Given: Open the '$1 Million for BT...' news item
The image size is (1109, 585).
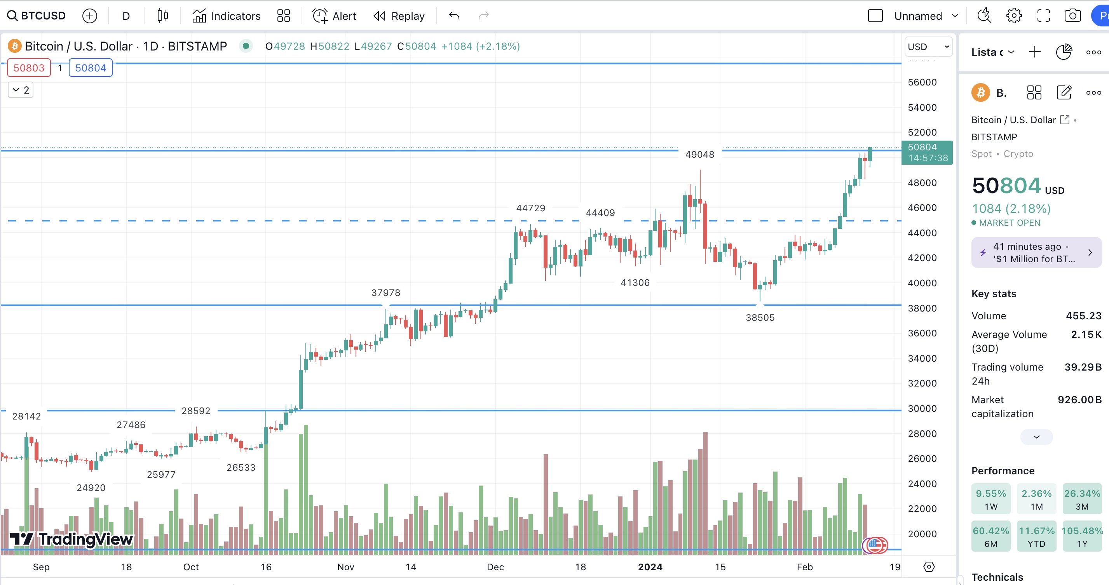Looking at the screenshot, I should pyautogui.click(x=1036, y=252).
